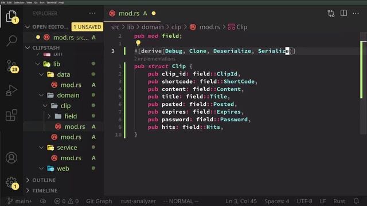Collapse the data folder
This screenshot has width=367, height=206.
pos(41,74)
